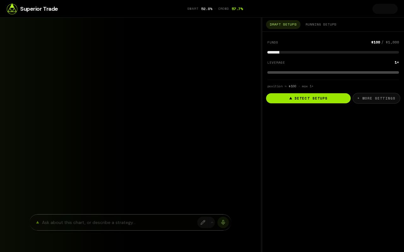Click the pencil draw icon in chat bar
This screenshot has height=252, width=404.
(x=203, y=222)
